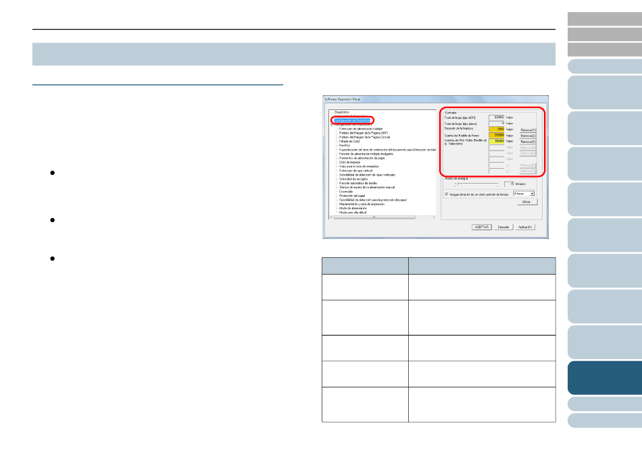Viewport: 642px width, 453px height.
Task: Click the Aplicar(A) button
Action: pos(525,227)
